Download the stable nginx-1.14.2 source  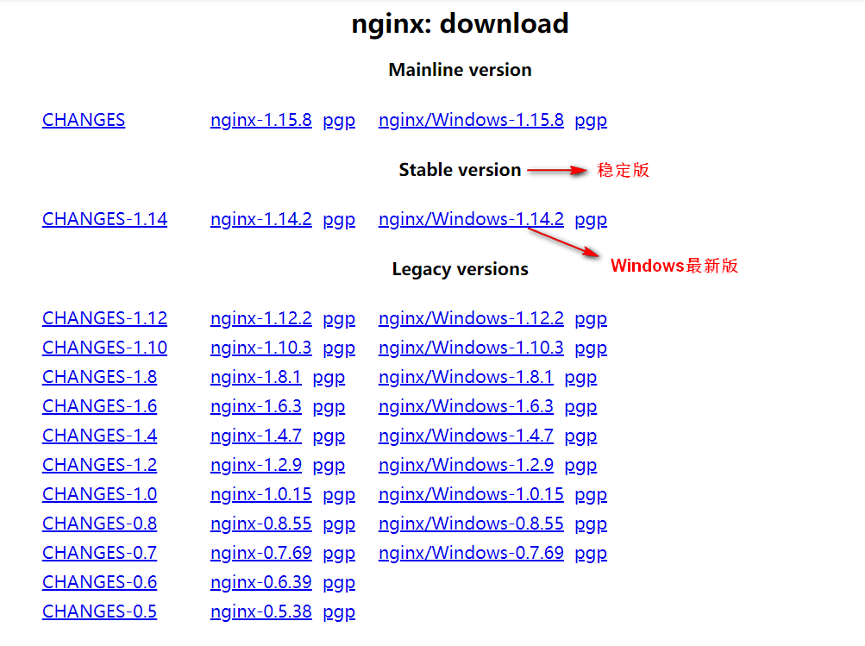tap(260, 219)
